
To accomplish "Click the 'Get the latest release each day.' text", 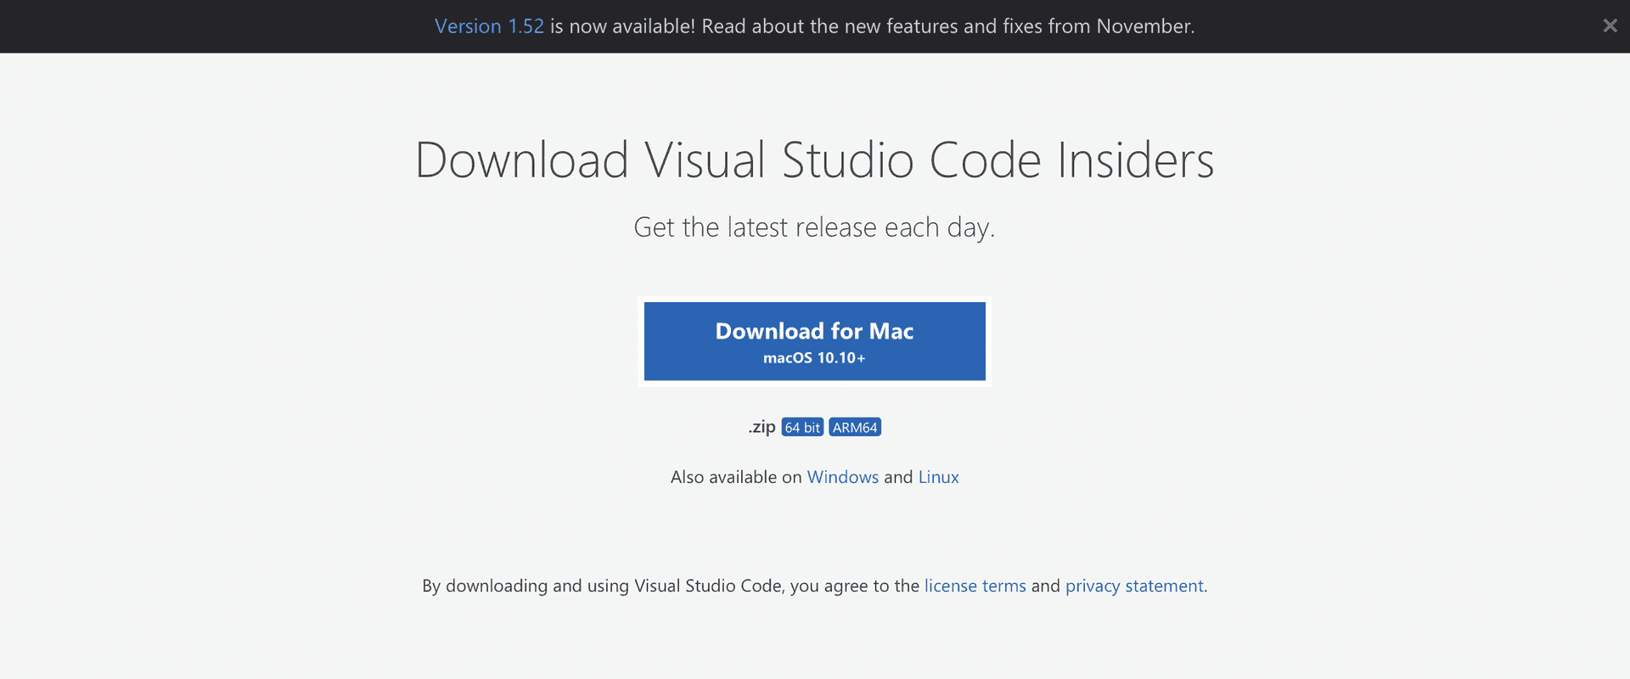I will (x=814, y=227).
